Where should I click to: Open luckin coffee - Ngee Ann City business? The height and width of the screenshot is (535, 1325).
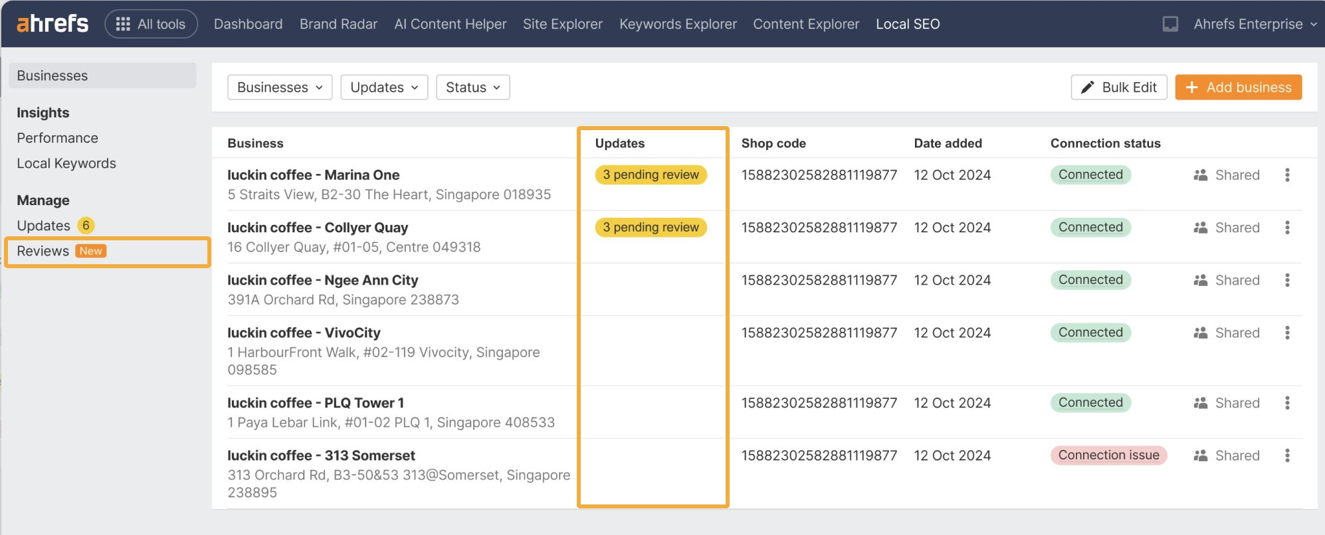click(x=323, y=280)
